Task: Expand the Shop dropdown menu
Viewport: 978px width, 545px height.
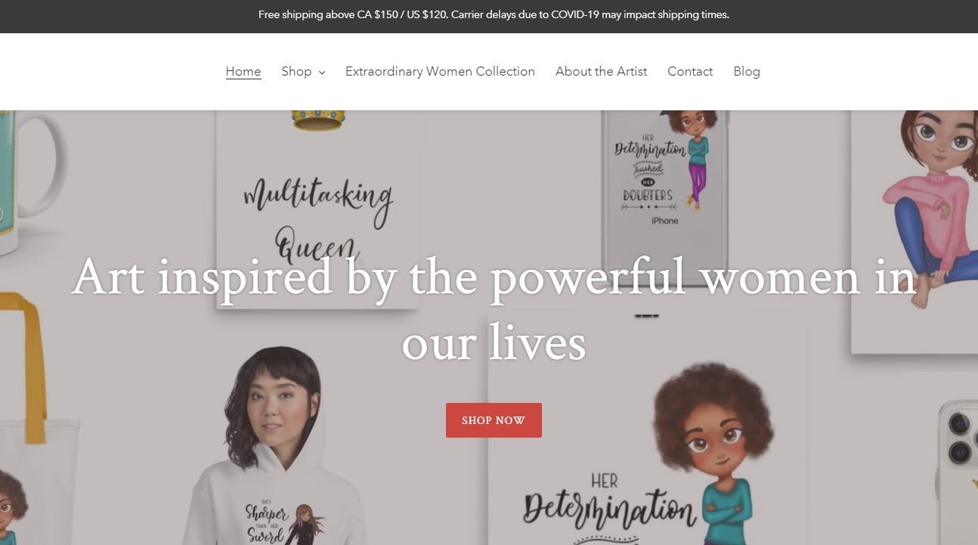Action: click(x=303, y=71)
